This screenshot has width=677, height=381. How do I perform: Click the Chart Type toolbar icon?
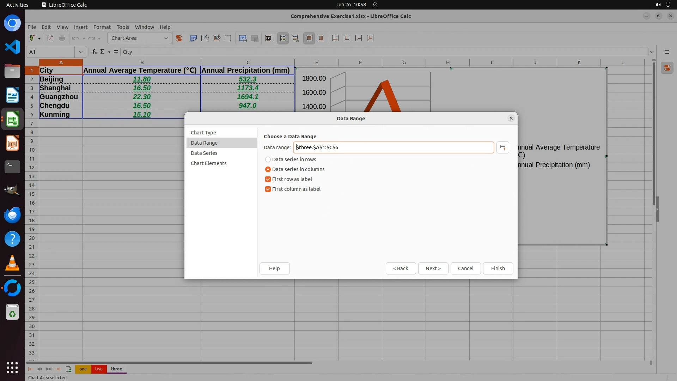[x=193, y=38]
